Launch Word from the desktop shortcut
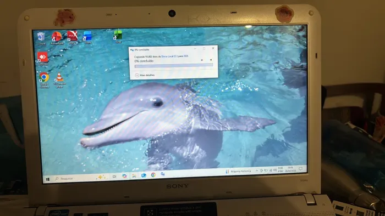385x216 pixels. click(x=87, y=37)
